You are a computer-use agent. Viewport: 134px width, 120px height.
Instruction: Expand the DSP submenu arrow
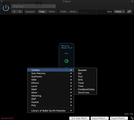pyautogui.click(x=71, y=99)
